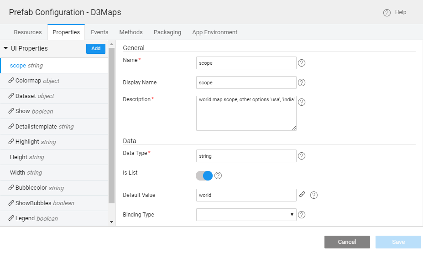
Task: Toggle the Is List switch
Action: (204, 176)
